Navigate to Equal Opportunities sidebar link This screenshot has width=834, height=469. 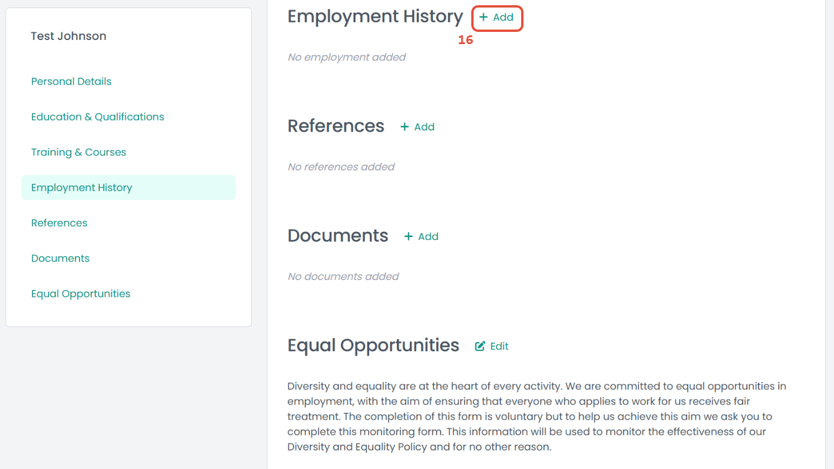pos(81,293)
